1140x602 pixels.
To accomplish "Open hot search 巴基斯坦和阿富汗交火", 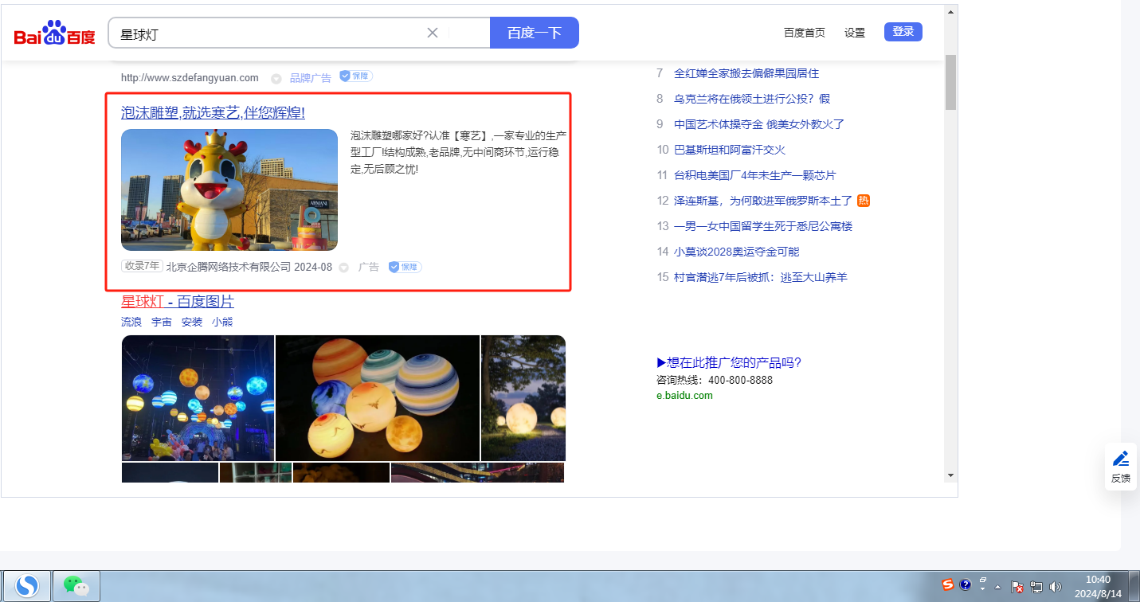I will point(730,150).
